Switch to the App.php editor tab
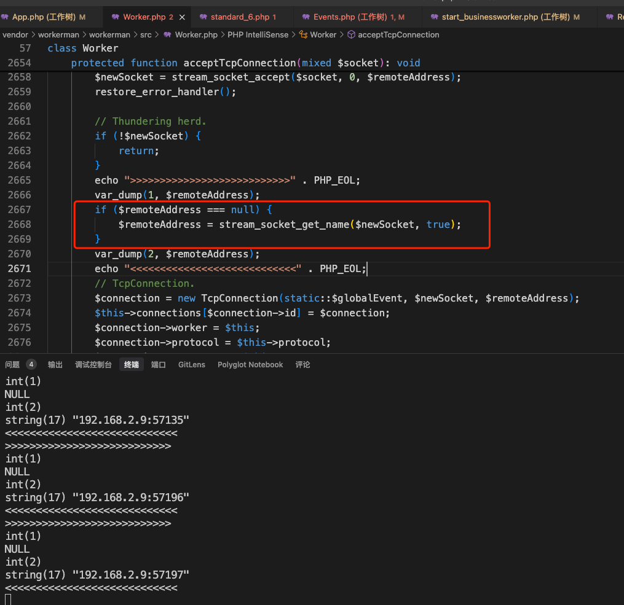 tap(44, 17)
